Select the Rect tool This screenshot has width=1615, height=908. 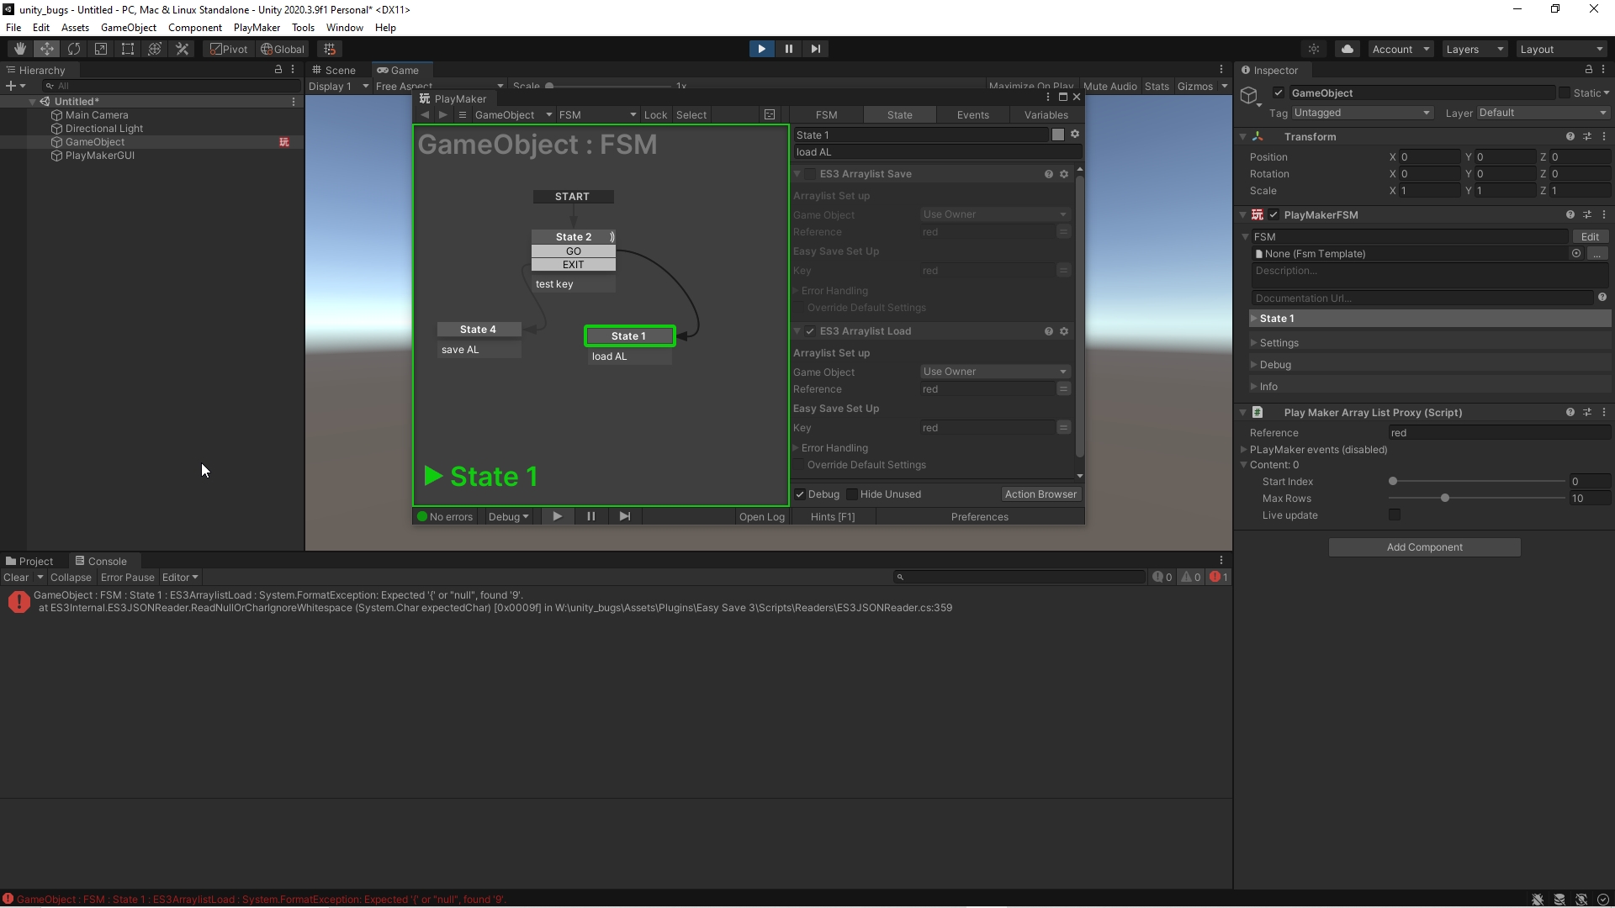point(128,49)
